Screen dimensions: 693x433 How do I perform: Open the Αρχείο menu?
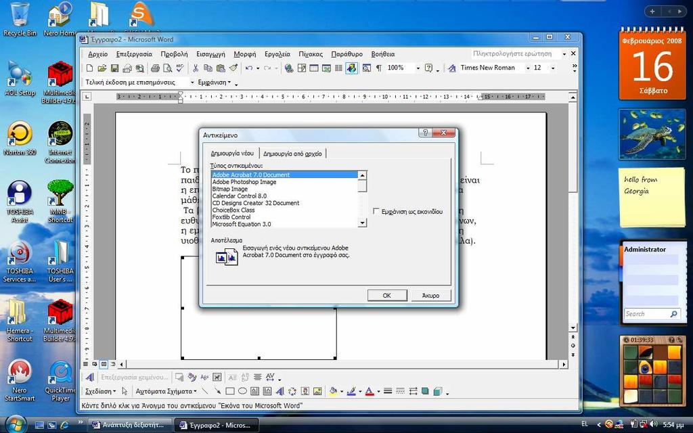click(x=97, y=54)
